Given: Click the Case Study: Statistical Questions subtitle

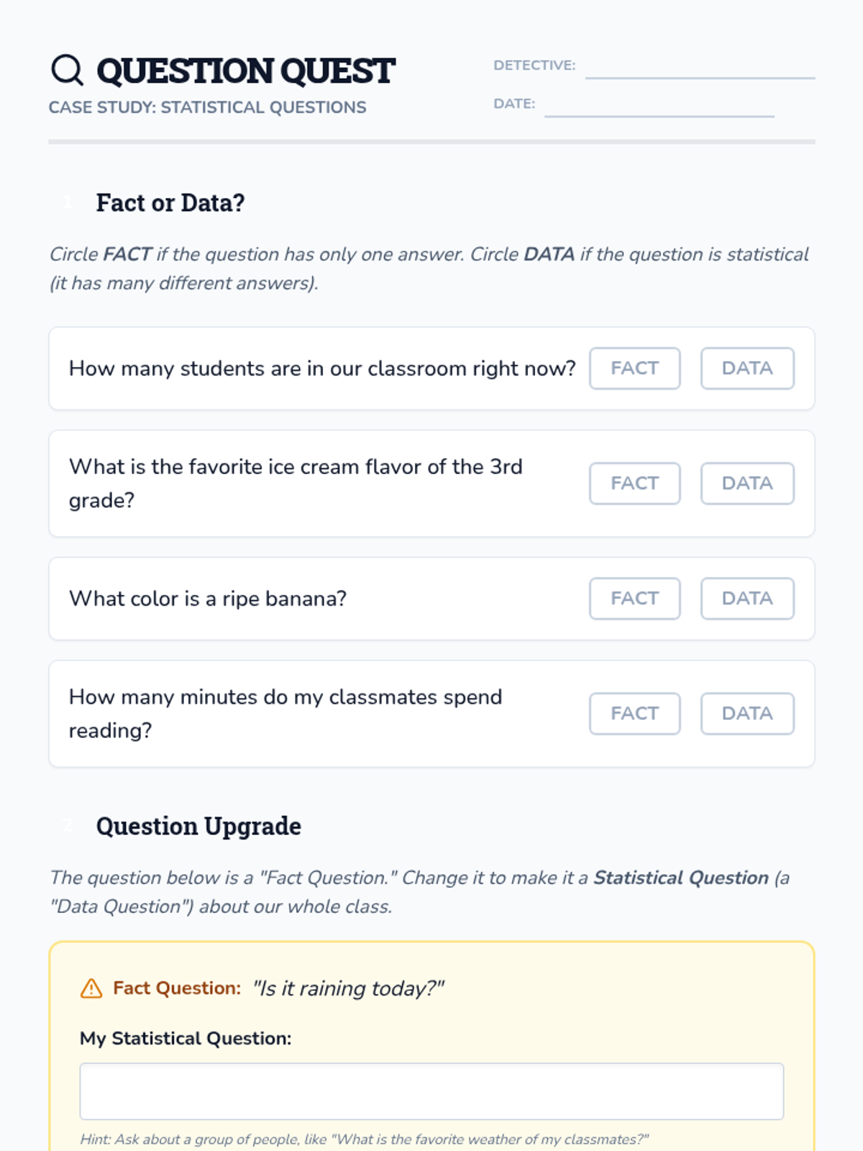Looking at the screenshot, I should click(x=207, y=107).
